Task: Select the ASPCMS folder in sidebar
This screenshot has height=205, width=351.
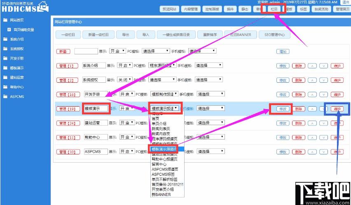Action: click(x=16, y=97)
